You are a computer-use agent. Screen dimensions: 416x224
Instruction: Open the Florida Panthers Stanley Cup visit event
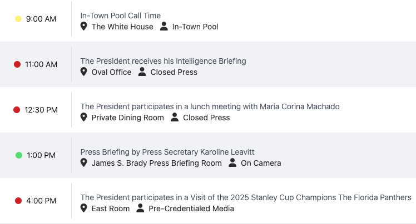pos(246,197)
